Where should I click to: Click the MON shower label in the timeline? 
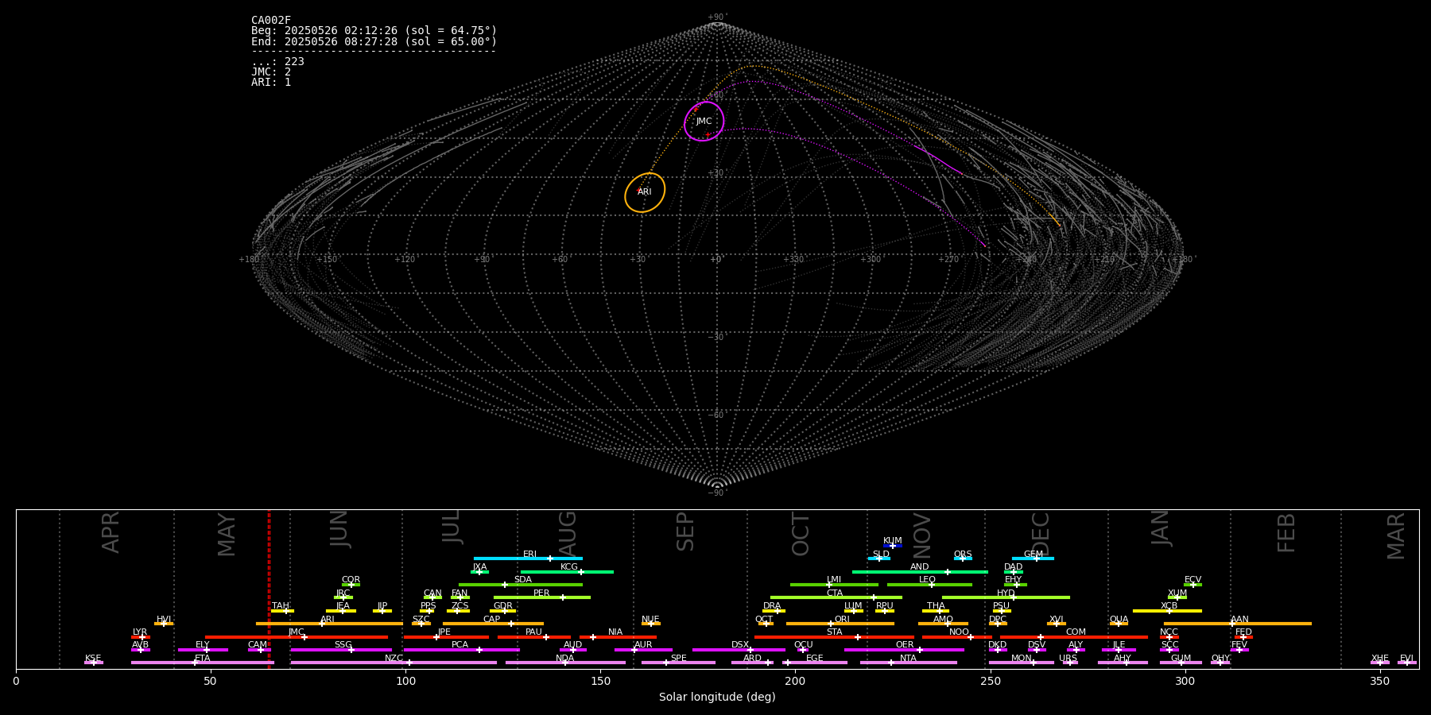click(1022, 659)
